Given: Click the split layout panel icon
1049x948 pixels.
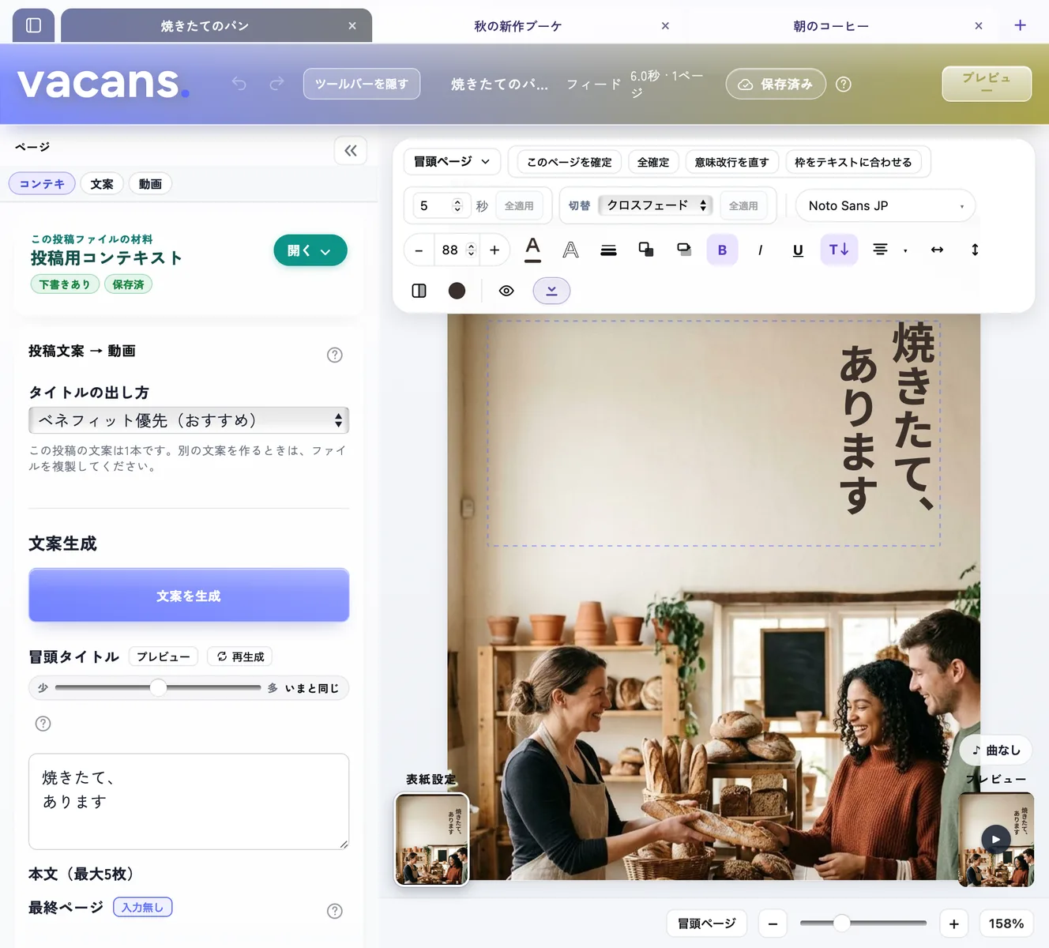Looking at the screenshot, I should 419,291.
